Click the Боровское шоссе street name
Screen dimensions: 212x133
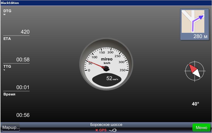click(106, 125)
